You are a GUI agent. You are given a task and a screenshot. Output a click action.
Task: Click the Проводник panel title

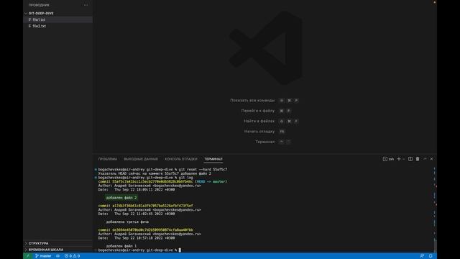39,5
